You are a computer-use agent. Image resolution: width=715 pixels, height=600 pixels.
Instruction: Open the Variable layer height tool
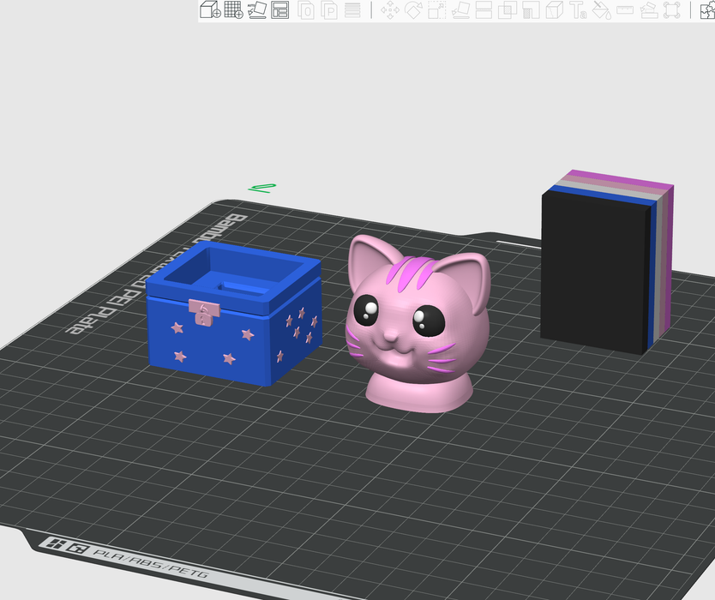(352, 10)
